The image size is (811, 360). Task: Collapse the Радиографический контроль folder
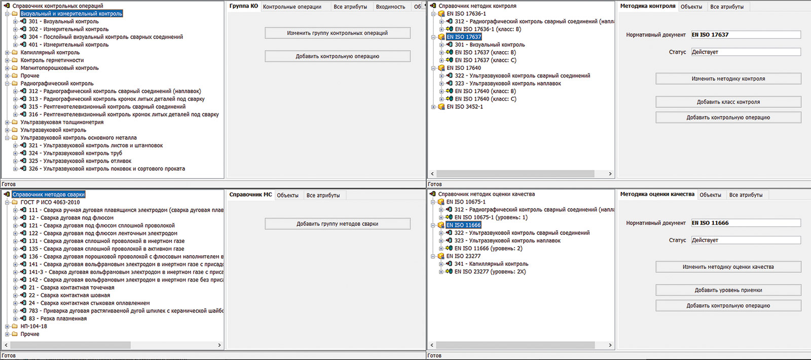tap(7, 84)
